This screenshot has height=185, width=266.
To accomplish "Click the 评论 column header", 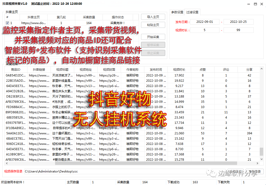I will tap(226, 69).
